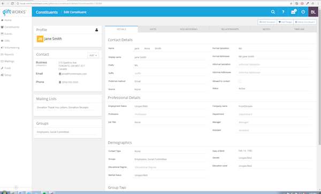Click the person icon in Profile panel

pyautogui.click(x=97, y=30)
